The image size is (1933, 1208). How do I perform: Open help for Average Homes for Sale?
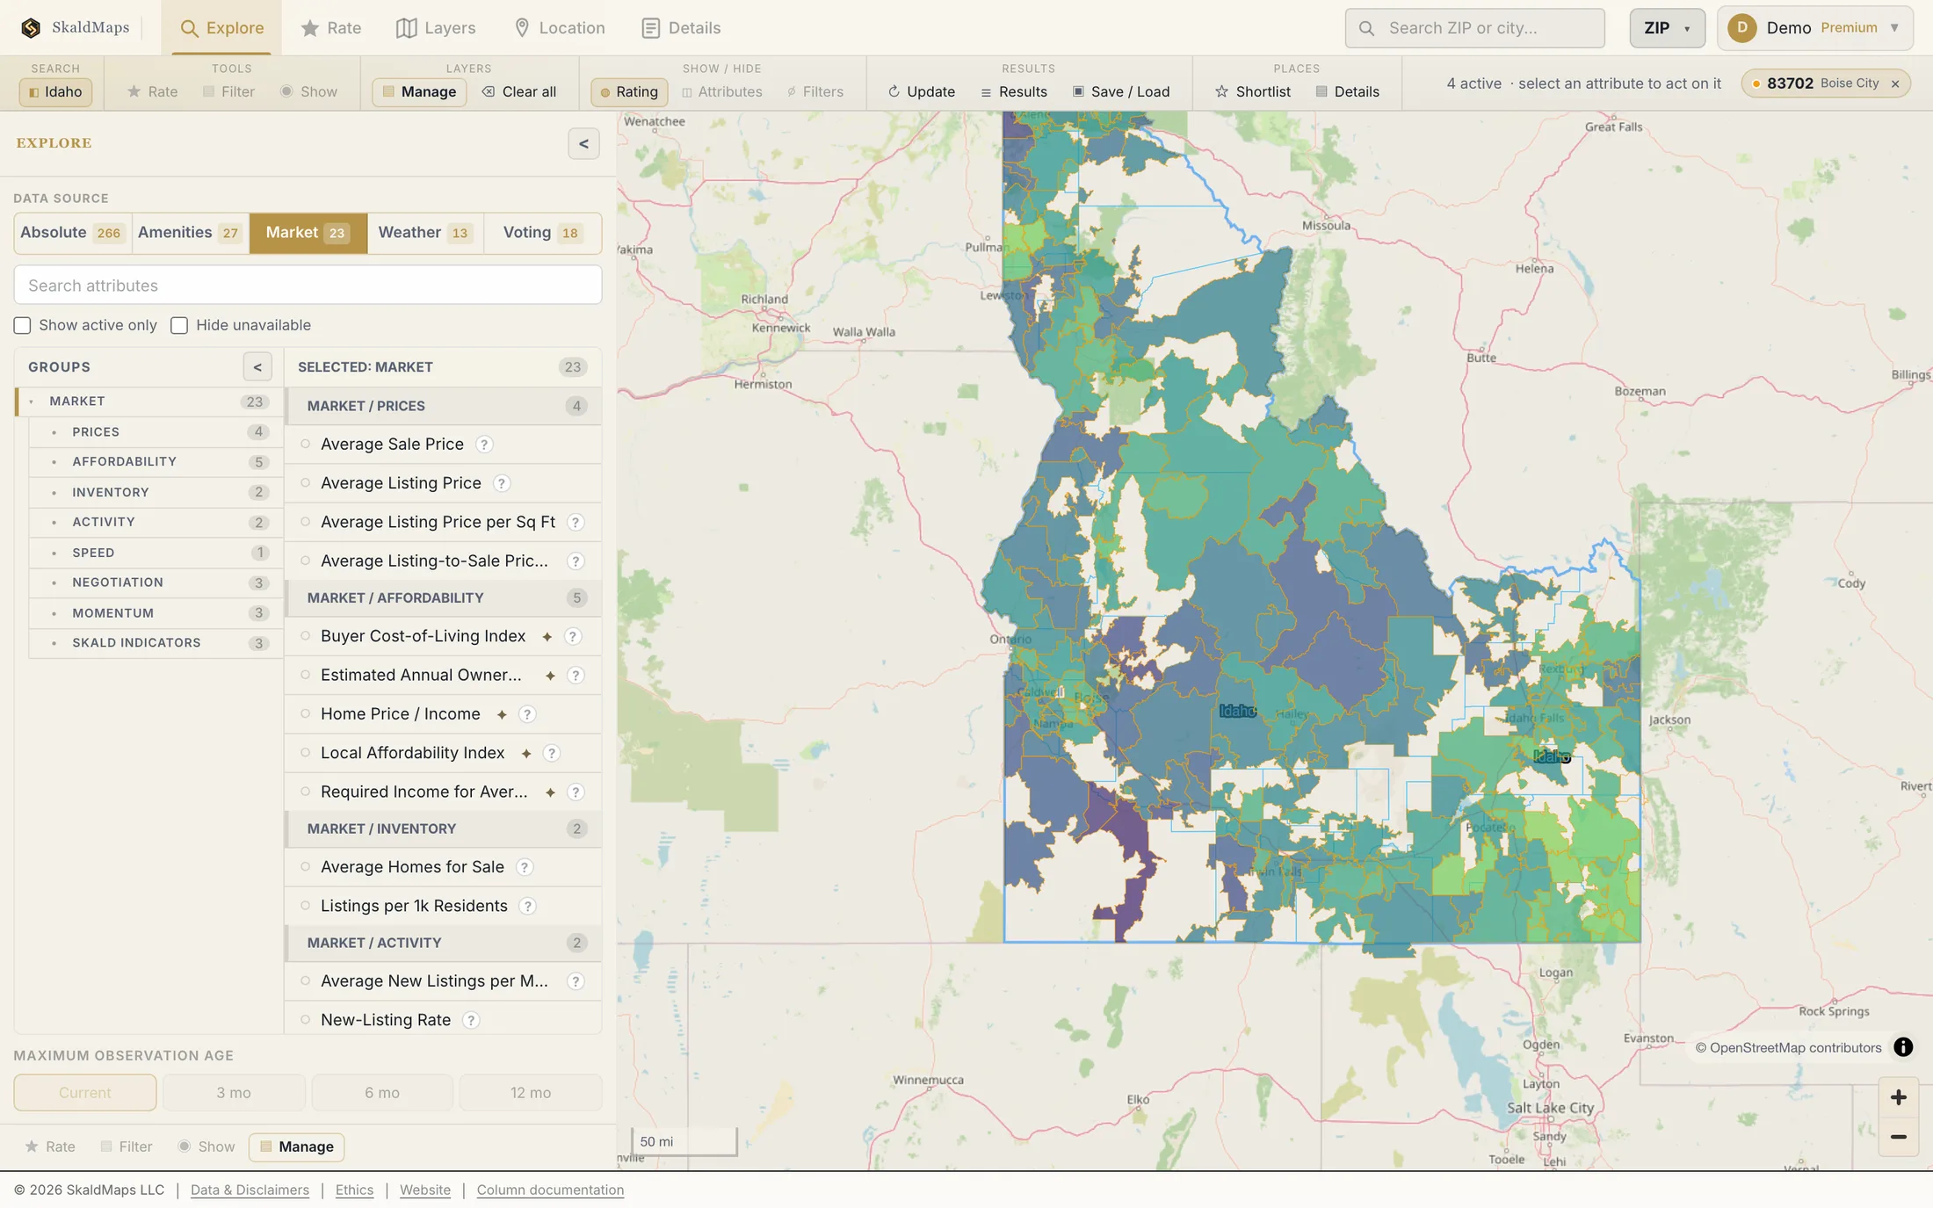pyautogui.click(x=524, y=867)
